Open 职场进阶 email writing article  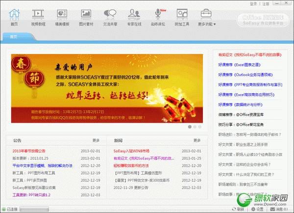[250, 134]
